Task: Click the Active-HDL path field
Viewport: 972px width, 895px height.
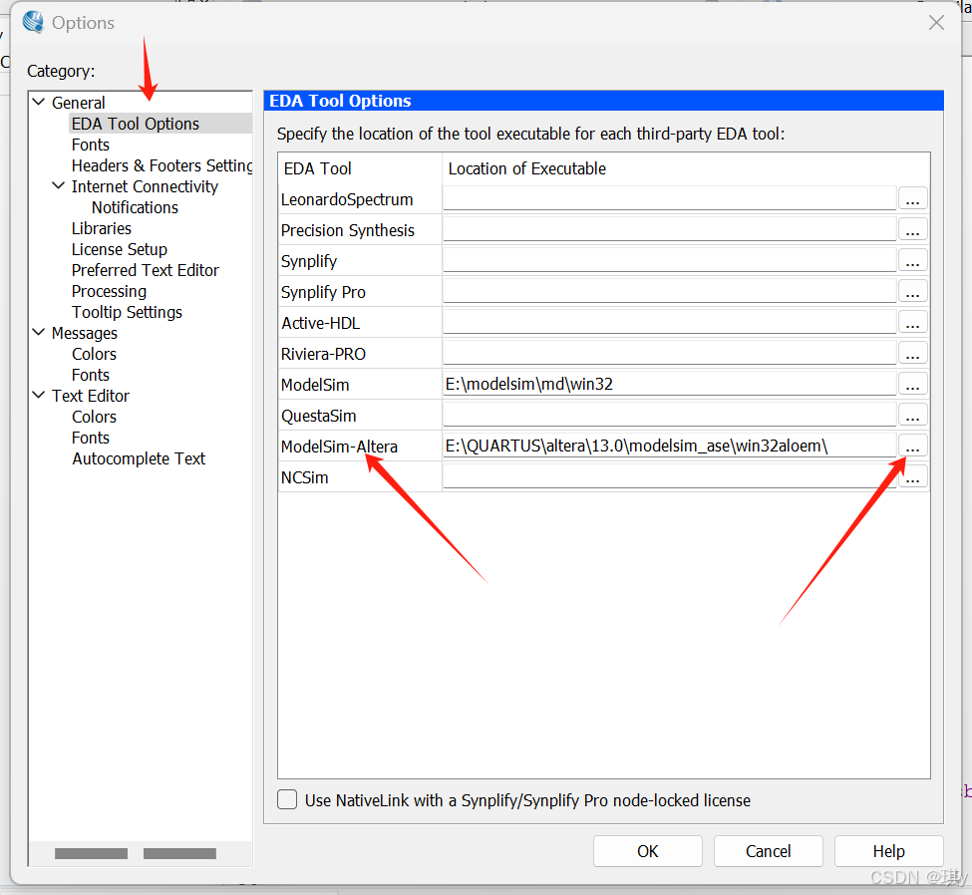Action: (670, 322)
